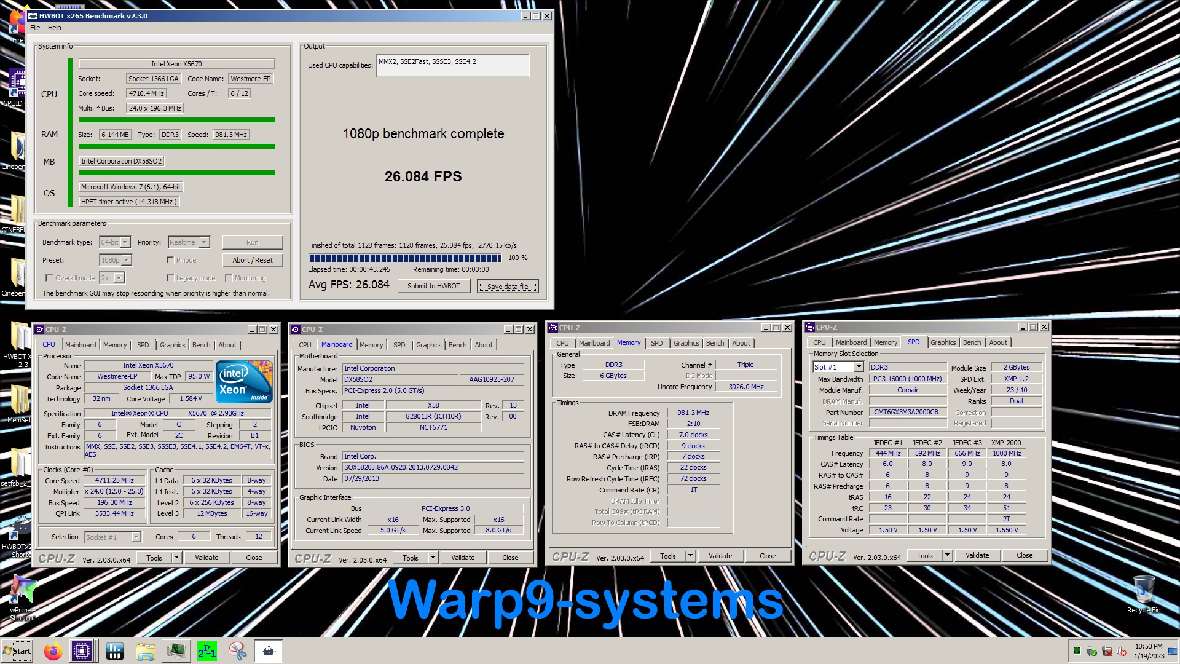Select Memory tab in CPU-Z CPU window

click(x=115, y=345)
